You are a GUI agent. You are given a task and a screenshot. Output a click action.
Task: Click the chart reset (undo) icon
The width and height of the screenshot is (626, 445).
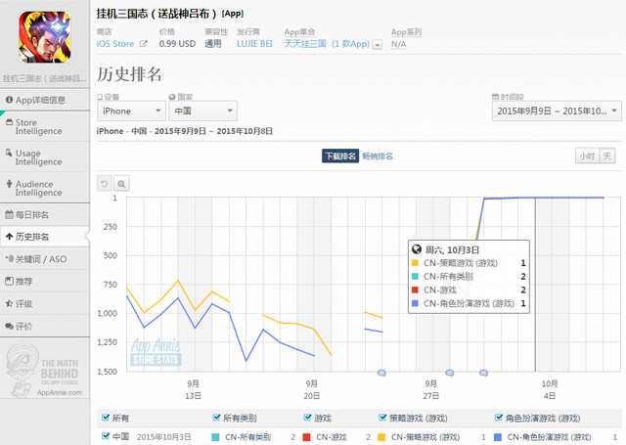coord(105,183)
